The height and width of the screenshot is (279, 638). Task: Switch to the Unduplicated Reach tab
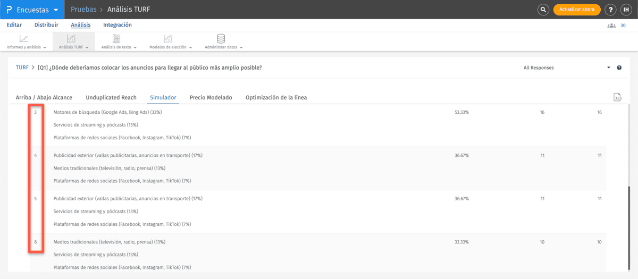pyautogui.click(x=111, y=98)
